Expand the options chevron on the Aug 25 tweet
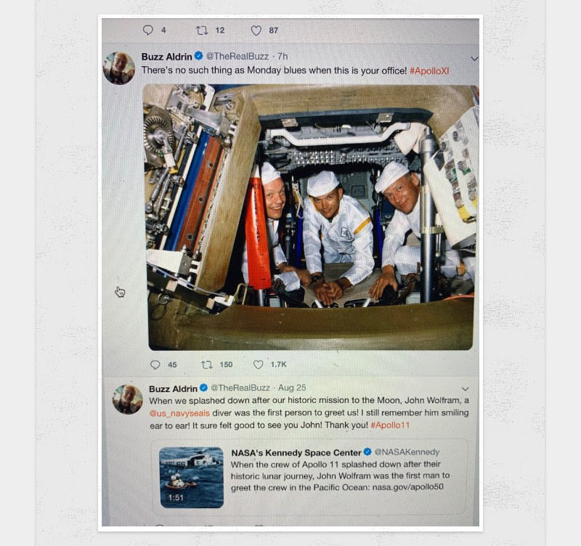The image size is (581, 546). point(466,389)
